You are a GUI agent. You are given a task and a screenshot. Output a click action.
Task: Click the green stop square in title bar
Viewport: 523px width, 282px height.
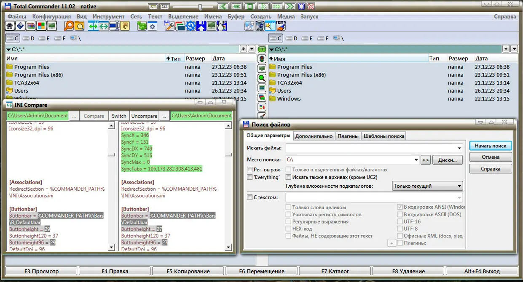point(249,7)
